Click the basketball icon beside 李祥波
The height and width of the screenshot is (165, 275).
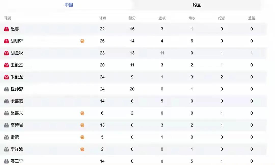coord(82,149)
